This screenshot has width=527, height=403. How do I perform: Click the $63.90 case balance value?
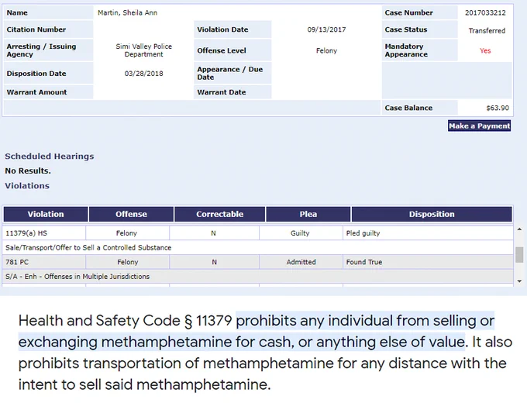(498, 108)
